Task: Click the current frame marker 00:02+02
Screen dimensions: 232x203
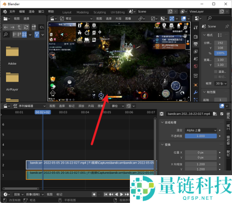Action: point(43,112)
